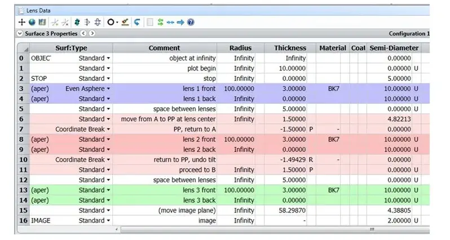Click the Thickness column header

[290, 48]
